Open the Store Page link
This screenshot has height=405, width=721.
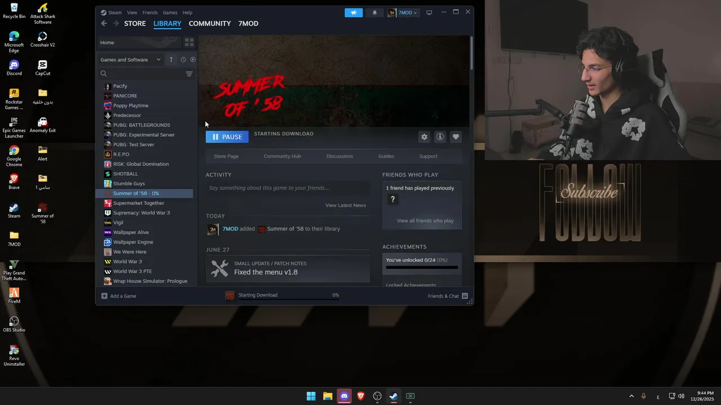pyautogui.click(x=226, y=156)
